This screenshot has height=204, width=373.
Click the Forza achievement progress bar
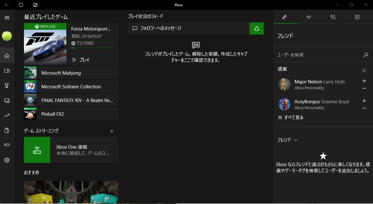tap(92, 48)
